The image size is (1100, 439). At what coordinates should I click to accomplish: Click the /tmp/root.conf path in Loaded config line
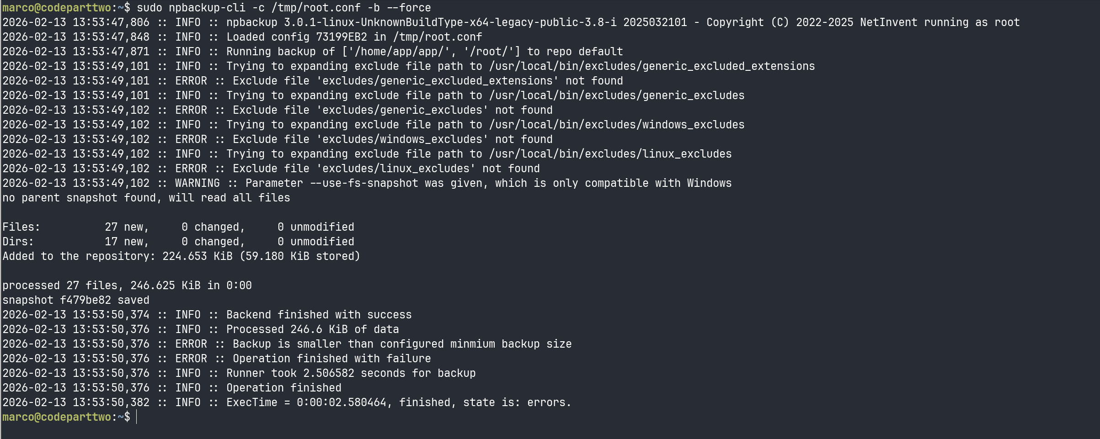pos(437,37)
